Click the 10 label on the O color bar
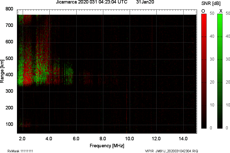The image size is (230, 153). coord(212,105)
